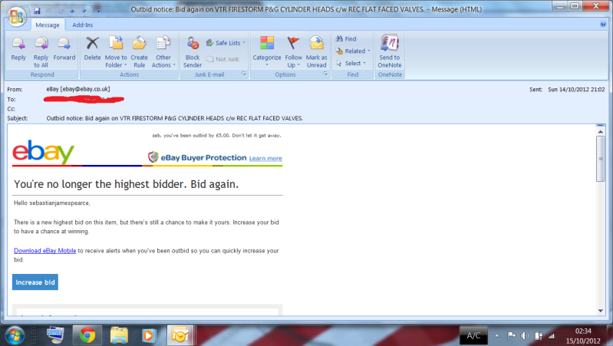Open the Related dropdown
The image size is (613, 346).
coord(353,51)
